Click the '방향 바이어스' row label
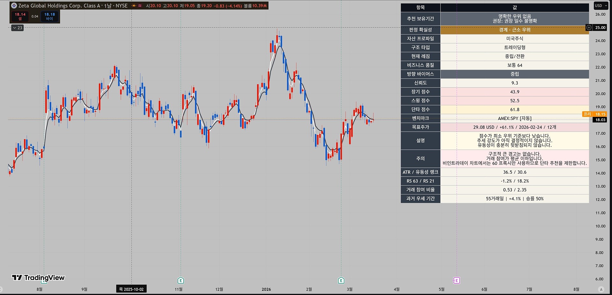The image size is (612, 295). pos(420,74)
